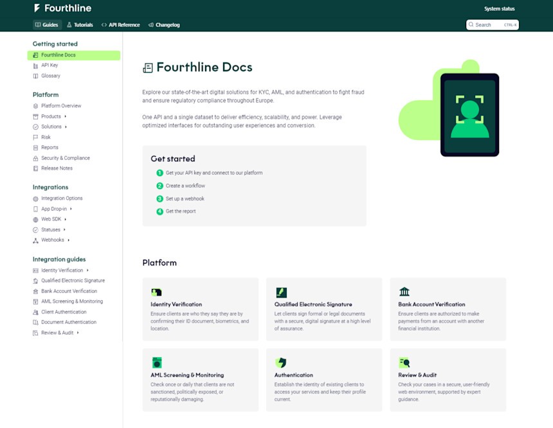
Task: Open the API Reference tab
Action: point(121,24)
